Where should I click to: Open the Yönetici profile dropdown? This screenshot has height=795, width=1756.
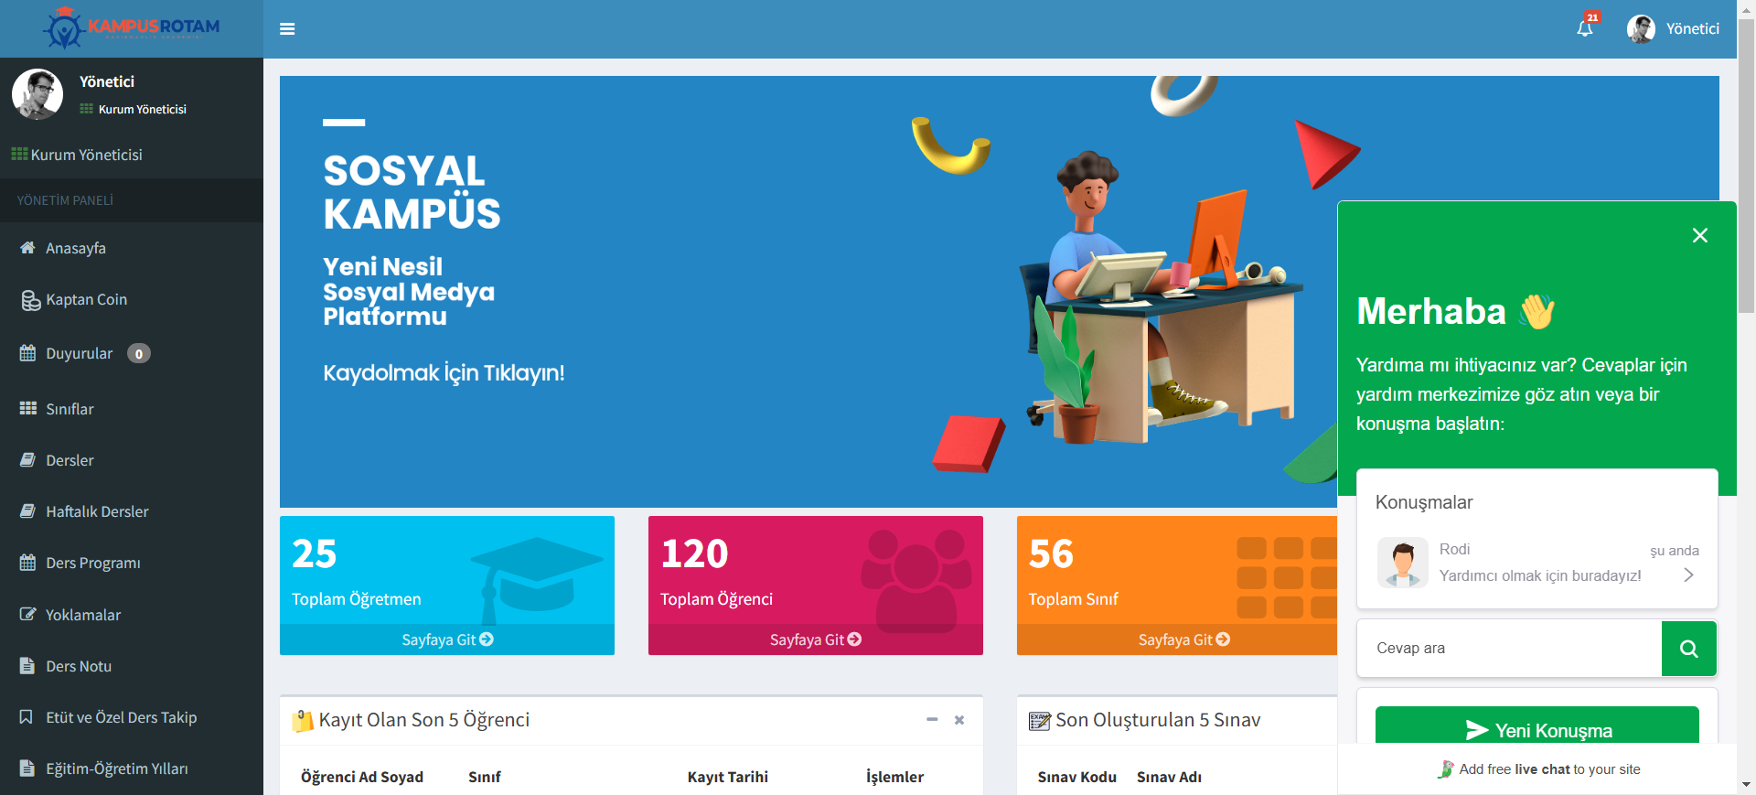point(1673,29)
